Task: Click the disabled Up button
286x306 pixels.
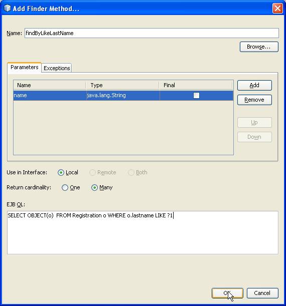Action: (x=254, y=123)
